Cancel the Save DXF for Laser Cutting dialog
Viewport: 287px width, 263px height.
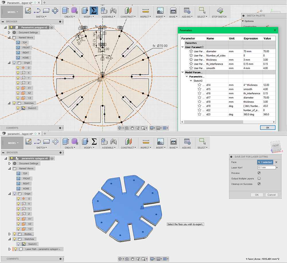coord(271,195)
